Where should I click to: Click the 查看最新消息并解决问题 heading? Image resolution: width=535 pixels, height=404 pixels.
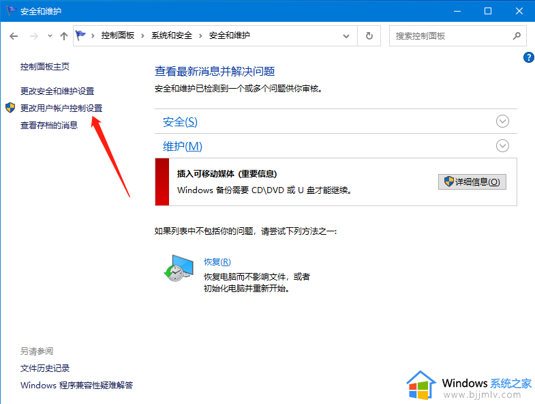coord(215,72)
